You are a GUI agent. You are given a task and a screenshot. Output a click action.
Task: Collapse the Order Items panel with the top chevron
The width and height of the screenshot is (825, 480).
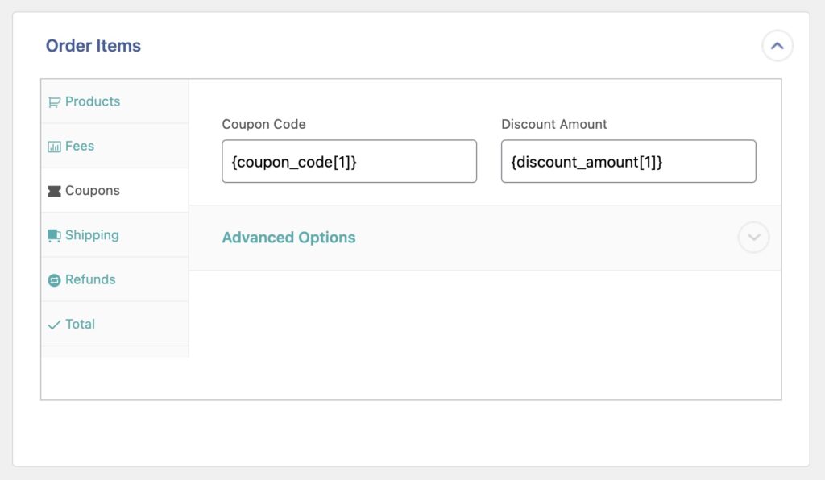(777, 46)
